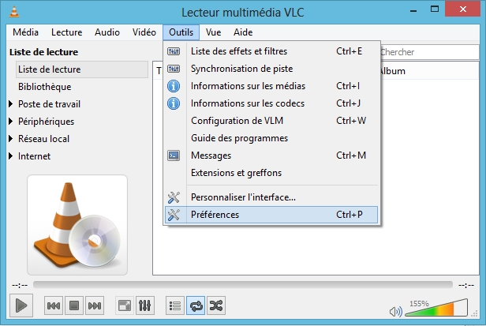
Task: Open Informations sur les codecs
Action: (x=271, y=103)
